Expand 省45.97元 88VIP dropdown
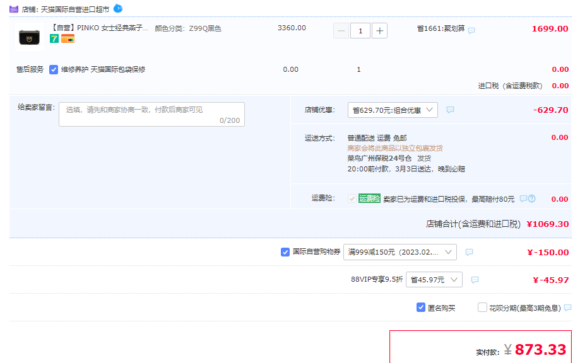Screen dimensions: 580x363 434,280
